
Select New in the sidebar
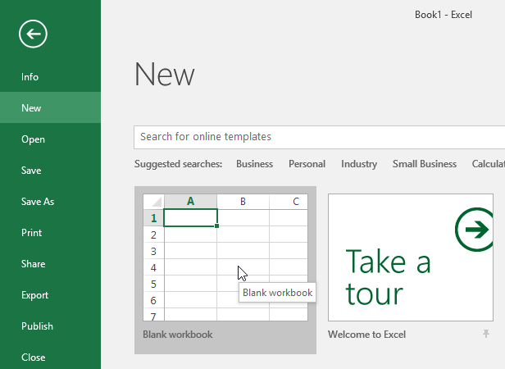pos(31,108)
